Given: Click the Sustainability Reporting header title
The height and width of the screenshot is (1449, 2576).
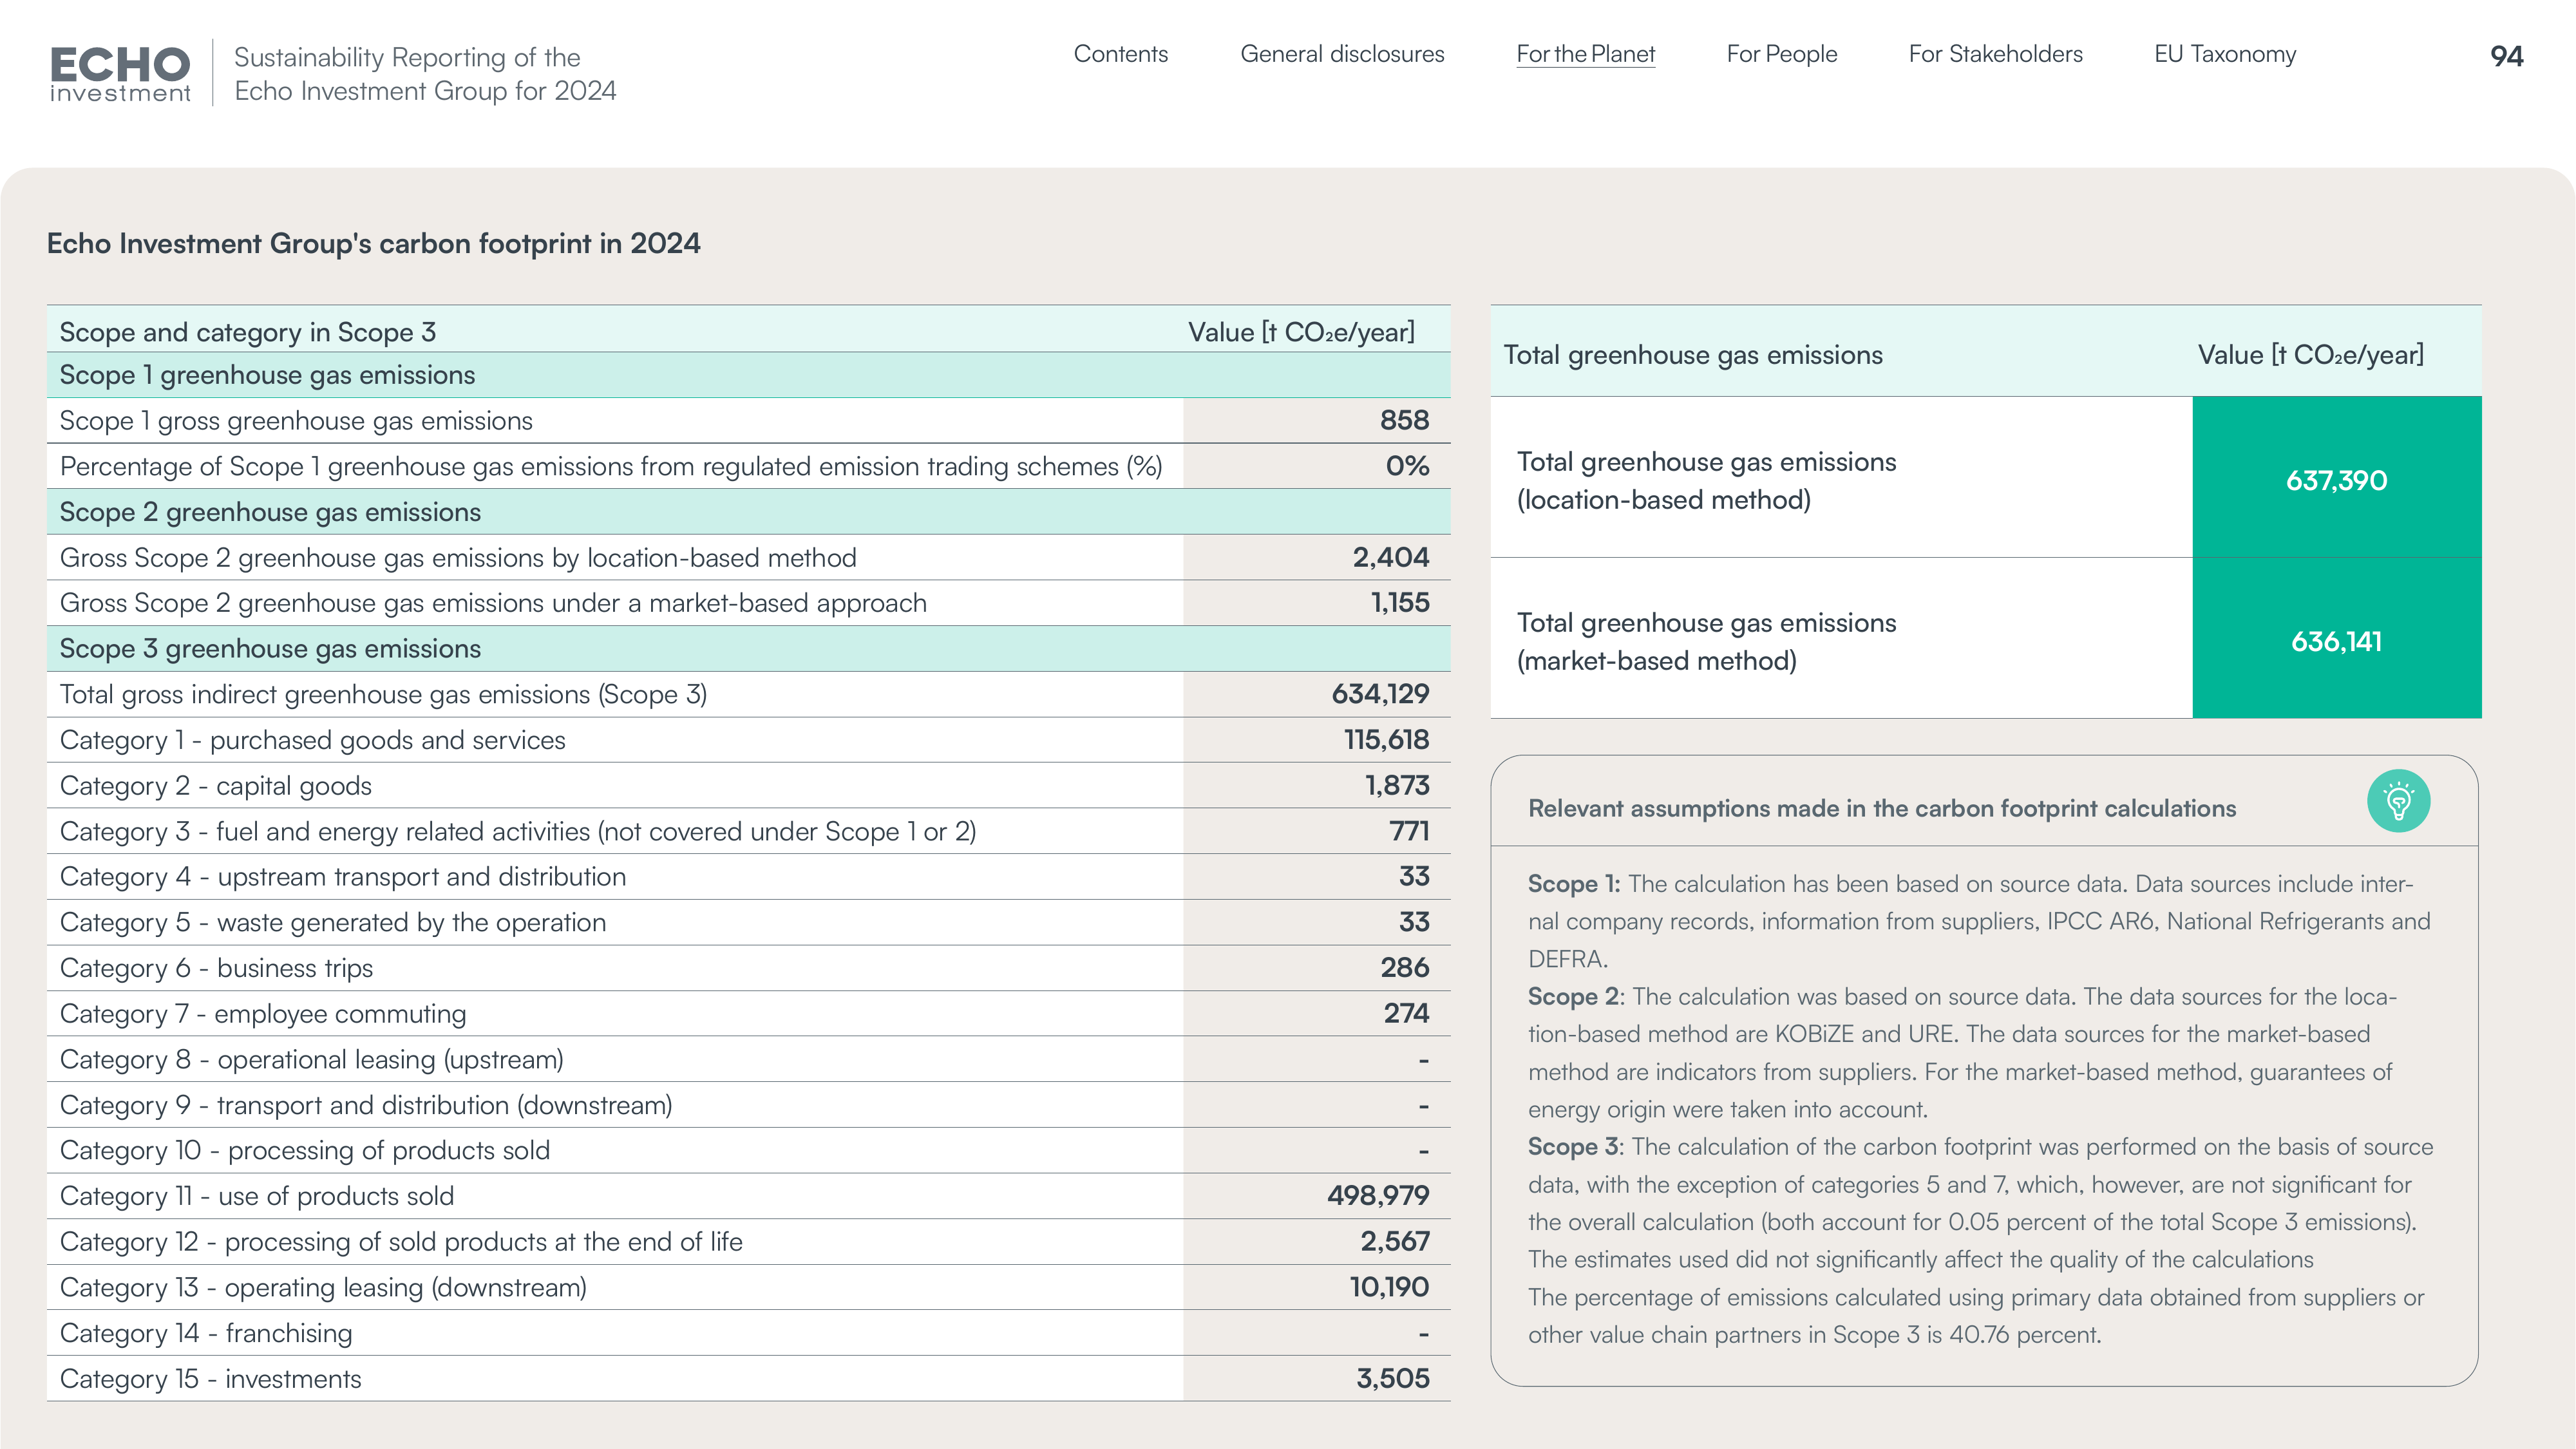Looking at the screenshot, I should click(425, 74).
